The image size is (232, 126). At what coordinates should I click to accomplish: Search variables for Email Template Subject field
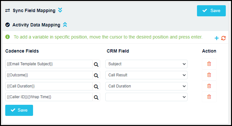coord(96,64)
